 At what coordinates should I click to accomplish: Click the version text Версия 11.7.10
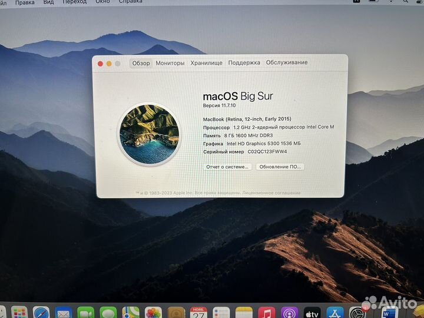point(219,105)
